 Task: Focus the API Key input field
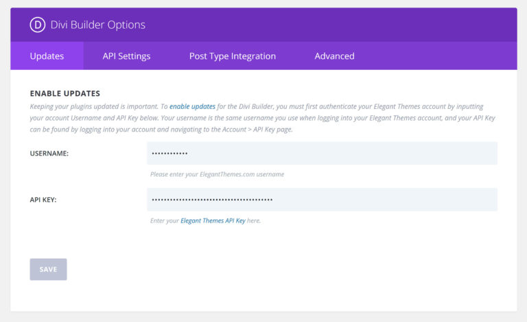click(x=322, y=199)
